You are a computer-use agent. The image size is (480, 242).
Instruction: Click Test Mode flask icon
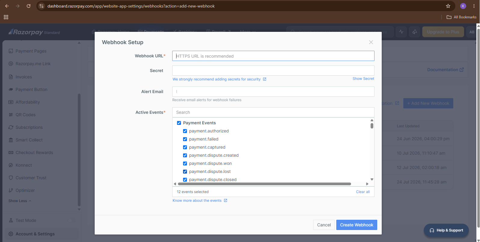(11, 220)
